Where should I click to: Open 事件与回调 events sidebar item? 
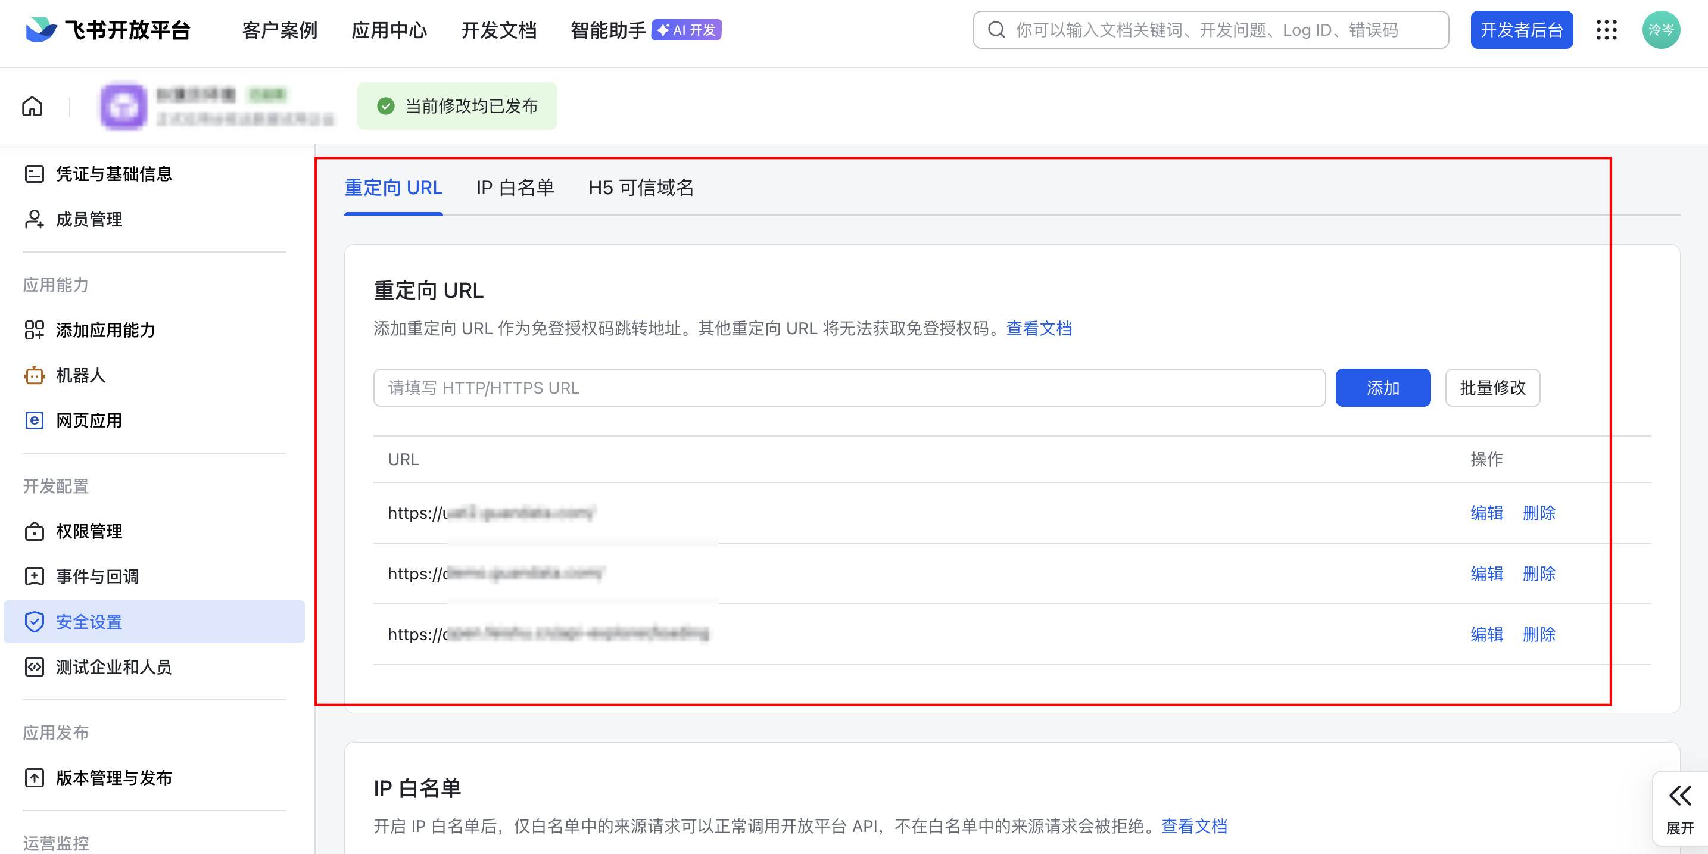[x=97, y=576]
